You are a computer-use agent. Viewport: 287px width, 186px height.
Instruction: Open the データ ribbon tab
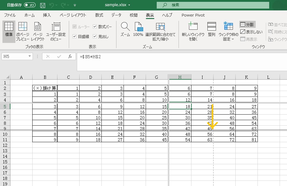116,15
